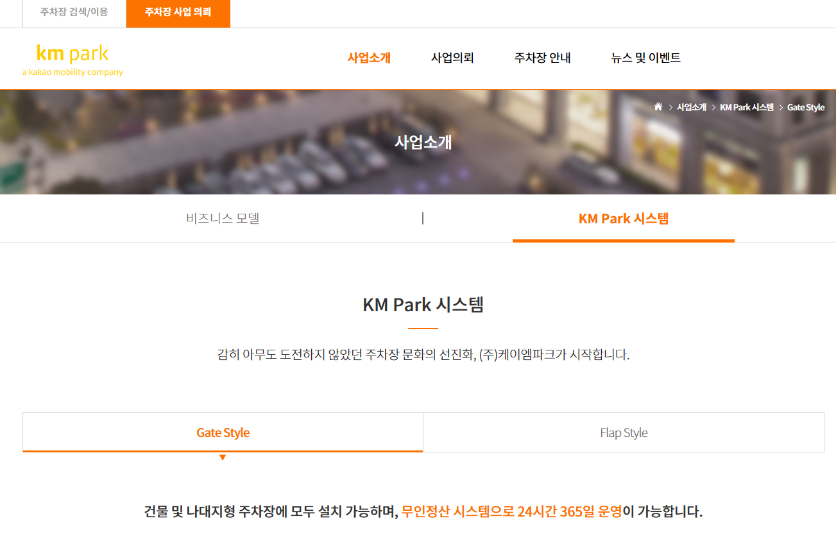
Task: Select the 주차장 사업 의뢰 tab
Action: (178, 13)
